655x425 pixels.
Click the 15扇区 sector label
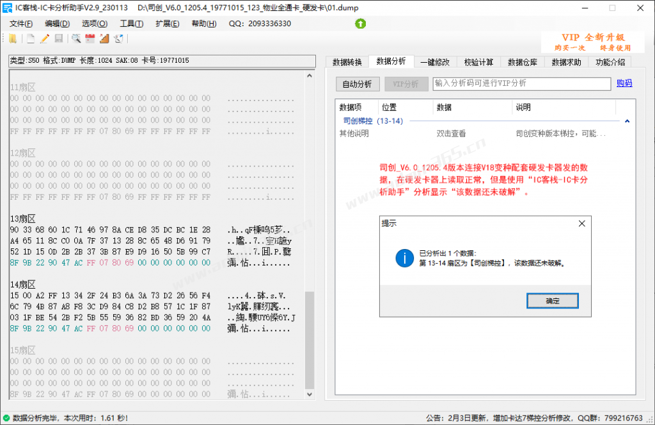coord(23,350)
